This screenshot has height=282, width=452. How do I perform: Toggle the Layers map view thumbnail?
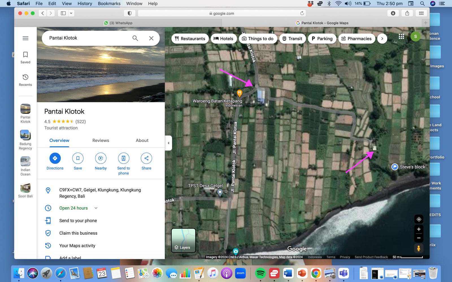click(x=183, y=240)
